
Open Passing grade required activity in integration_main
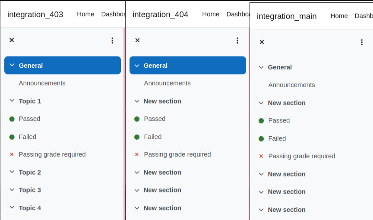[x=302, y=156]
